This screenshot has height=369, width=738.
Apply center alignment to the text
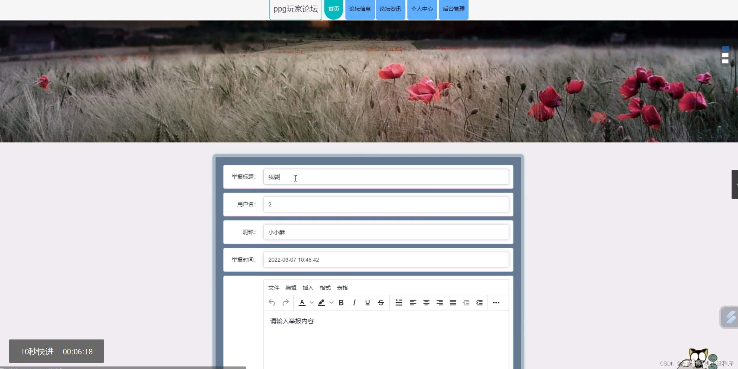[x=426, y=302]
